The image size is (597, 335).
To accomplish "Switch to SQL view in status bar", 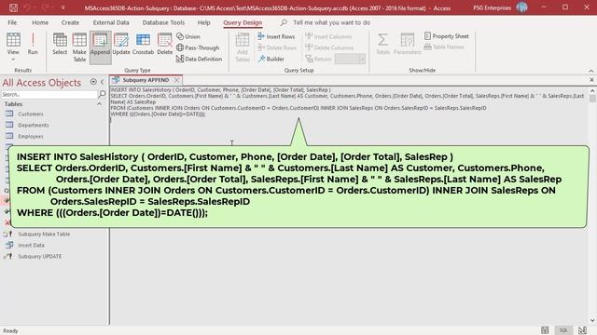I will click(563, 330).
